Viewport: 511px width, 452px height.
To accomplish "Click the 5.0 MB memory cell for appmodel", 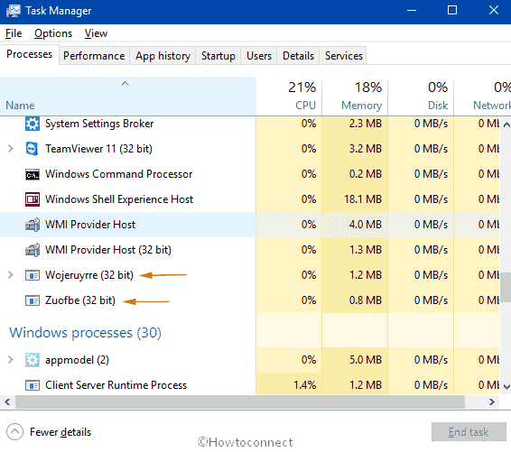I will click(x=355, y=360).
